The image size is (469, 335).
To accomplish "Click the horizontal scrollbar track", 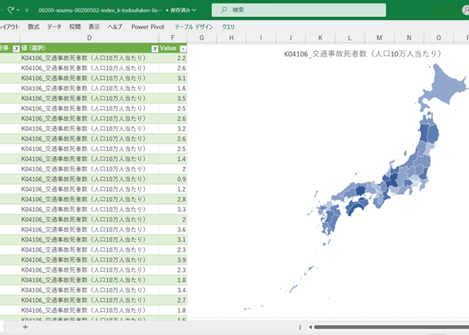I will coord(391,327).
